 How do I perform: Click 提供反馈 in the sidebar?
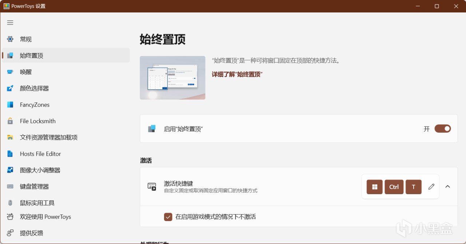pos(66,233)
